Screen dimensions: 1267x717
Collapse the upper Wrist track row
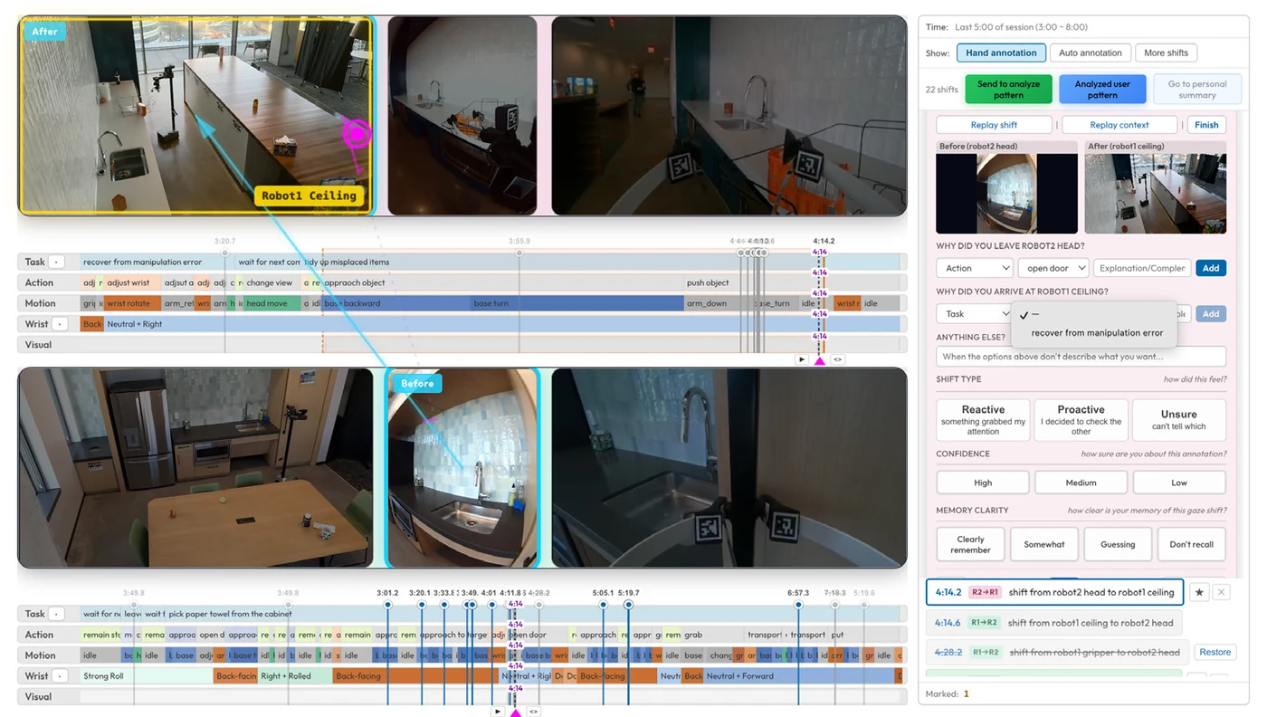(x=60, y=324)
